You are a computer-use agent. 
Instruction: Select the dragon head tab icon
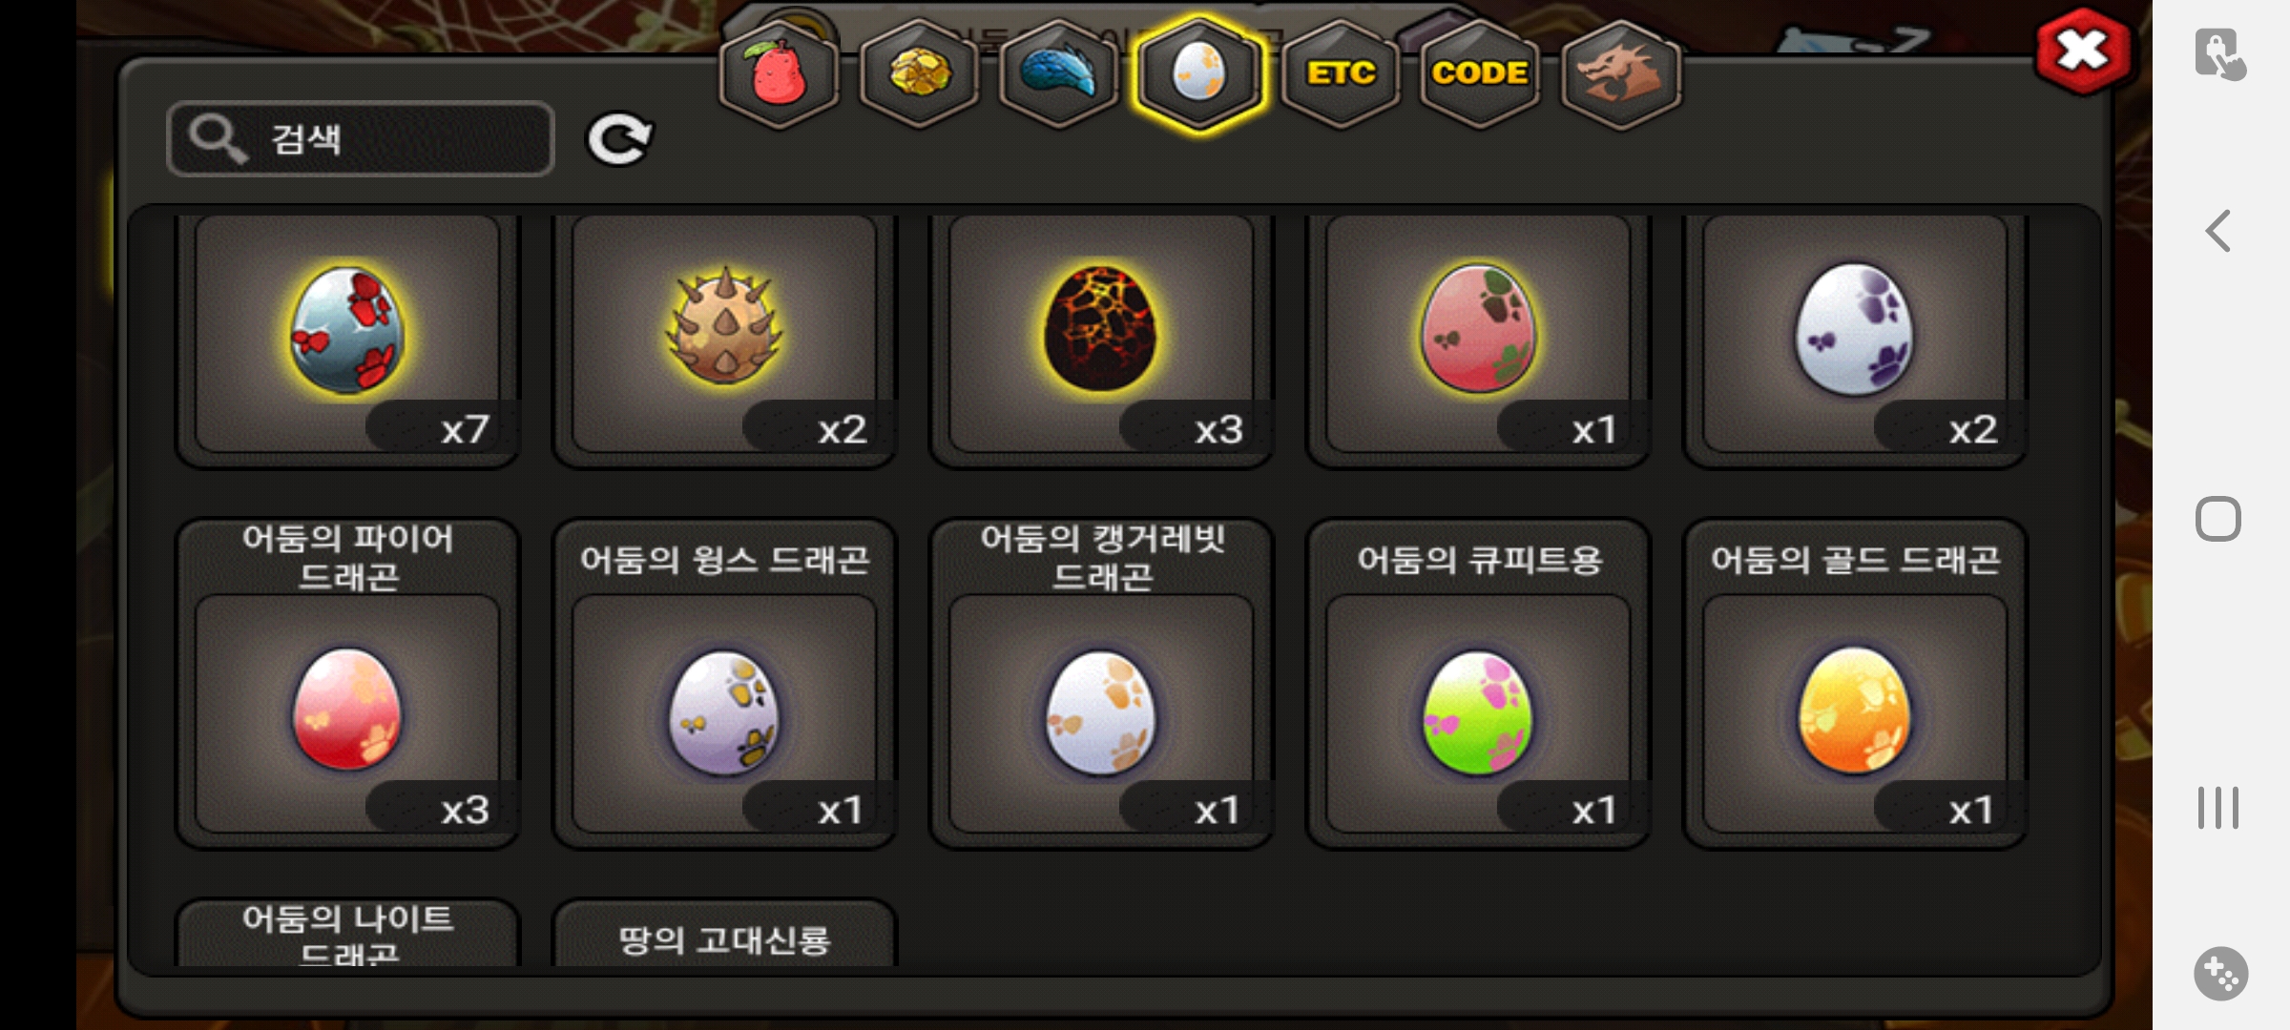click(1620, 73)
